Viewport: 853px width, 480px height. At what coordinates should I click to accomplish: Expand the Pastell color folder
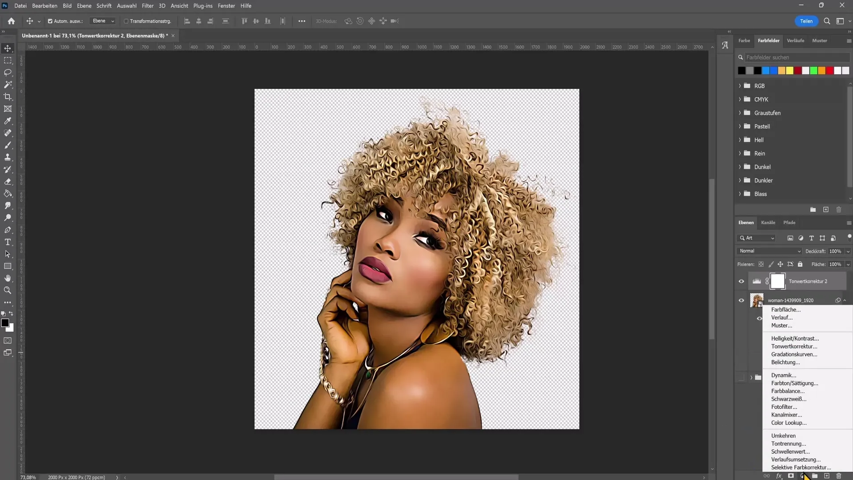click(x=740, y=126)
